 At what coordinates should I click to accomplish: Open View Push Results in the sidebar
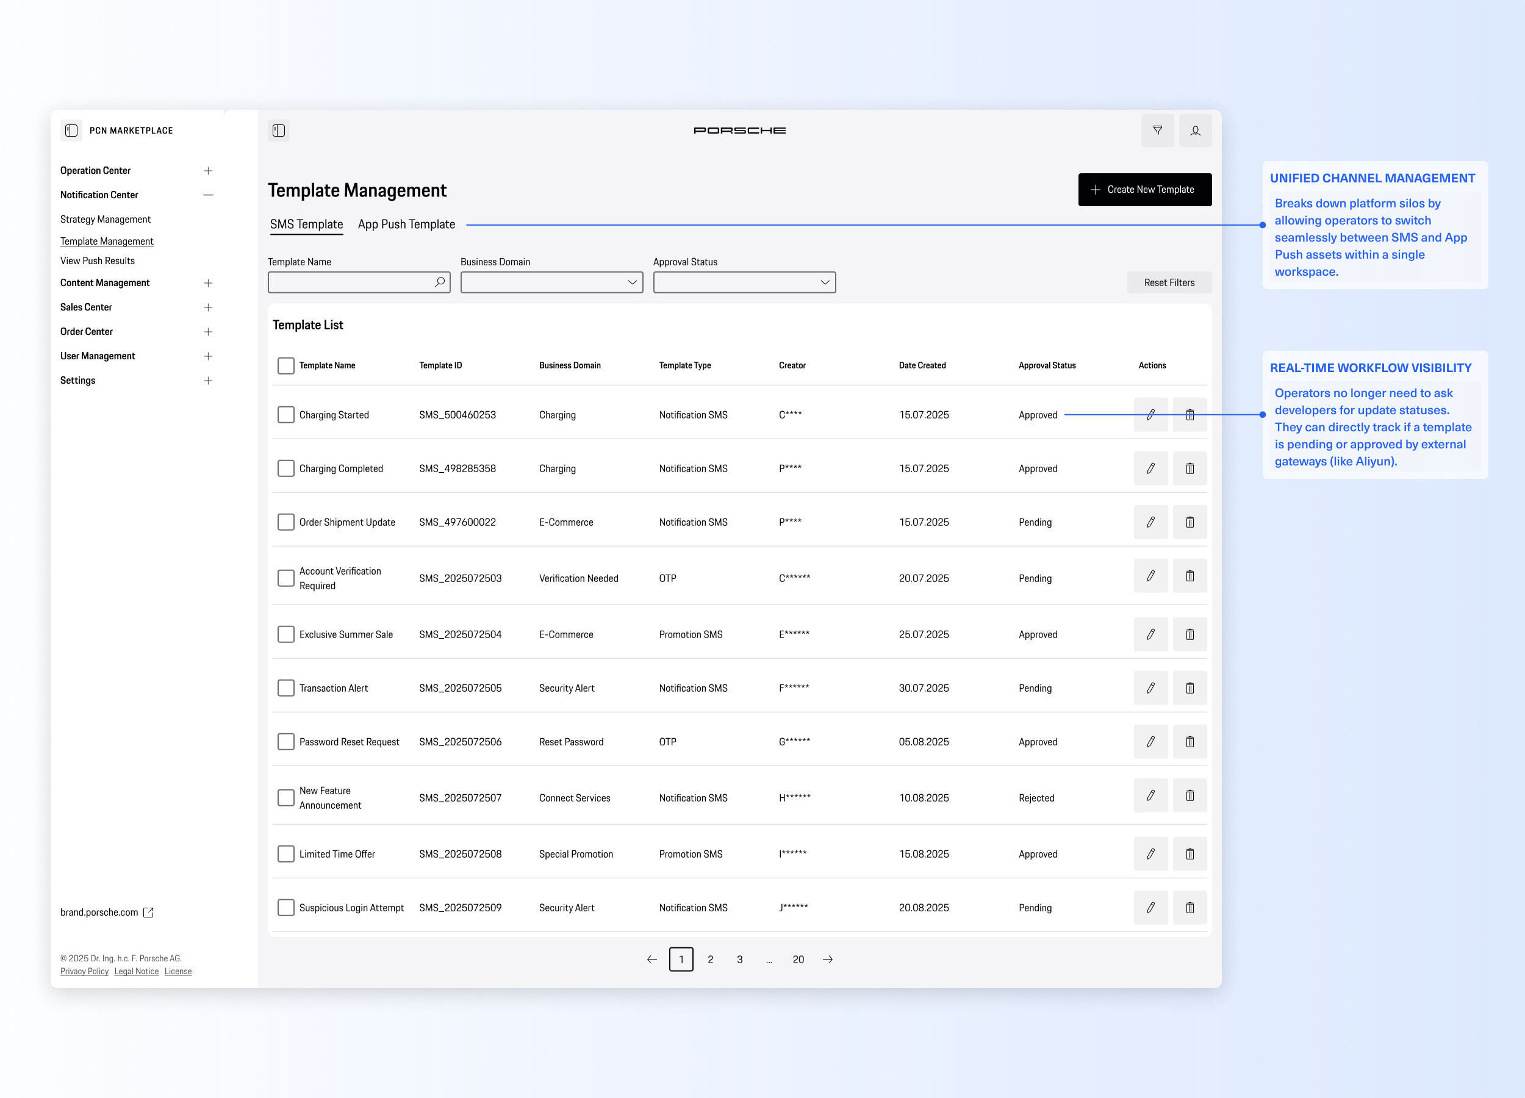point(98,261)
